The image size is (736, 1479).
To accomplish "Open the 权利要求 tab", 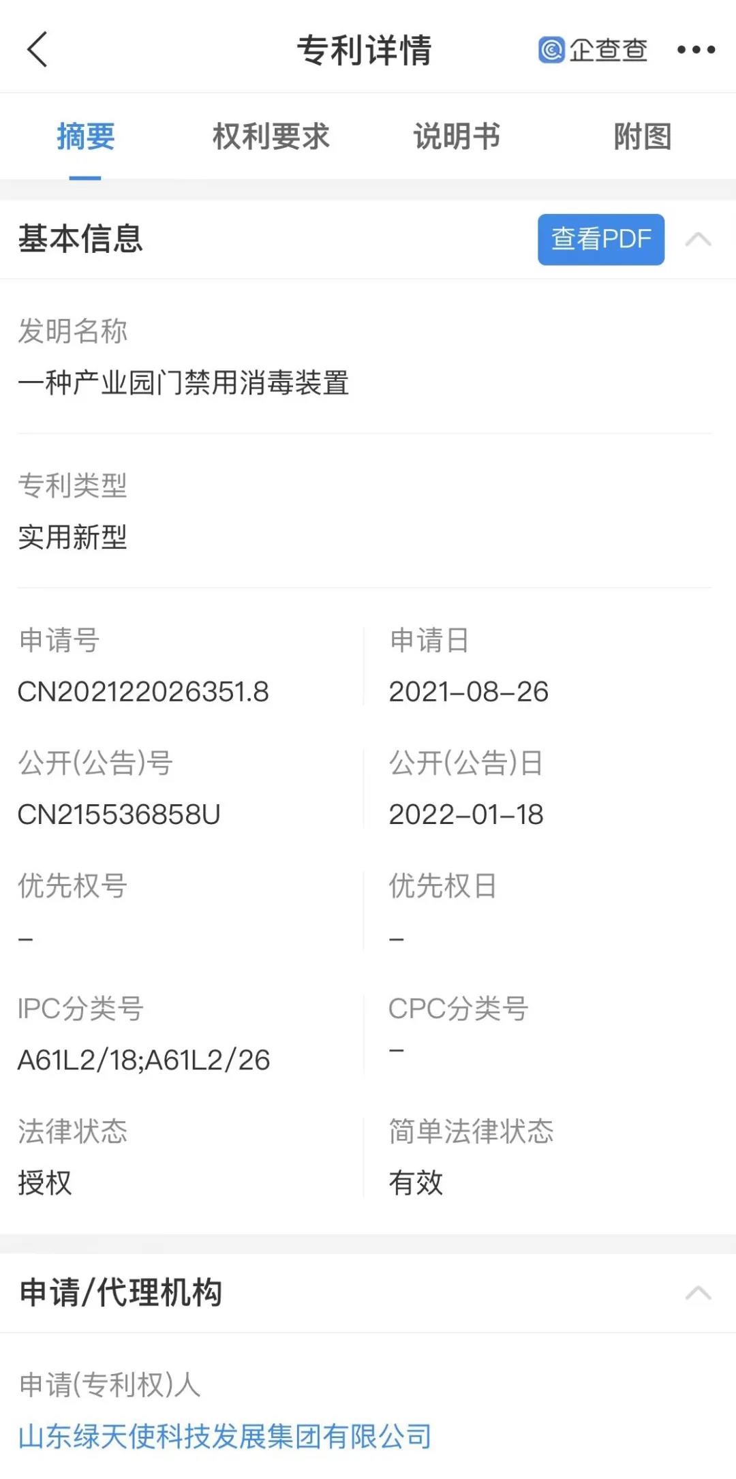I will (271, 136).
